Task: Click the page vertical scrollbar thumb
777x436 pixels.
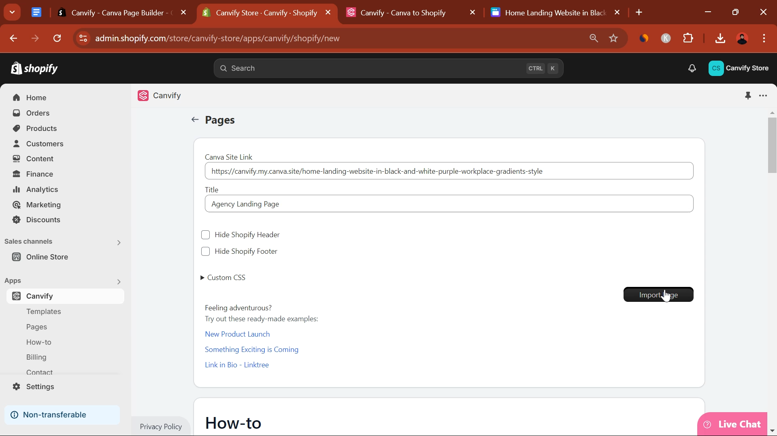Action: (772, 145)
